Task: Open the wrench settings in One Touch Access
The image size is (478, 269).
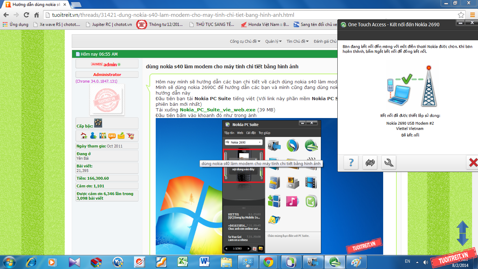Action: (x=388, y=163)
